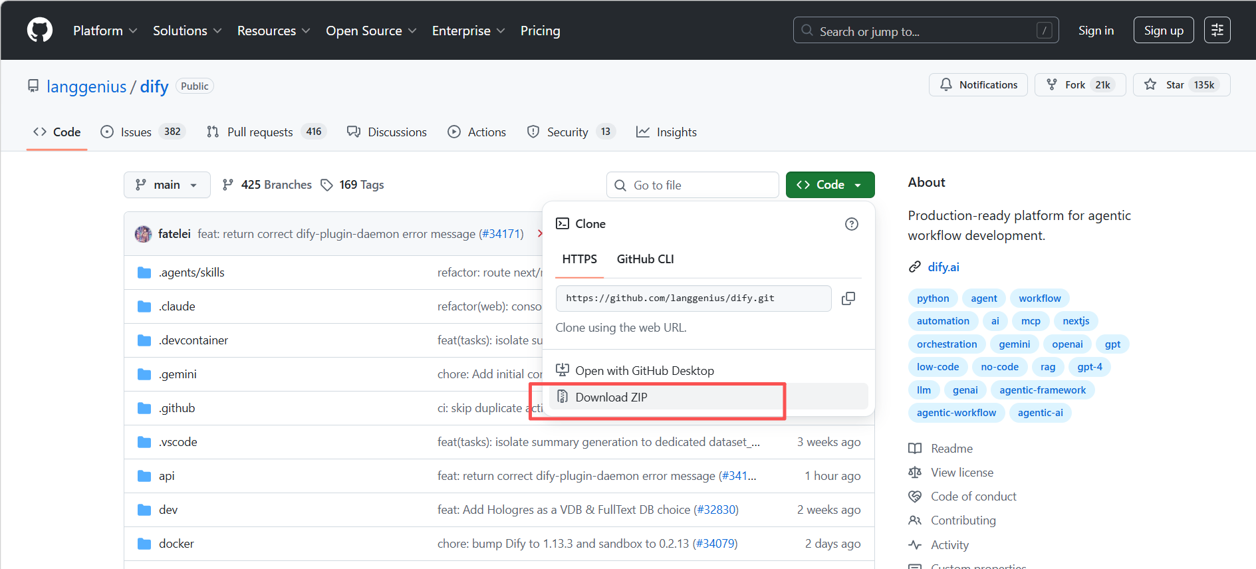Open the Insights tab
This screenshot has width=1256, height=569.
click(x=666, y=132)
